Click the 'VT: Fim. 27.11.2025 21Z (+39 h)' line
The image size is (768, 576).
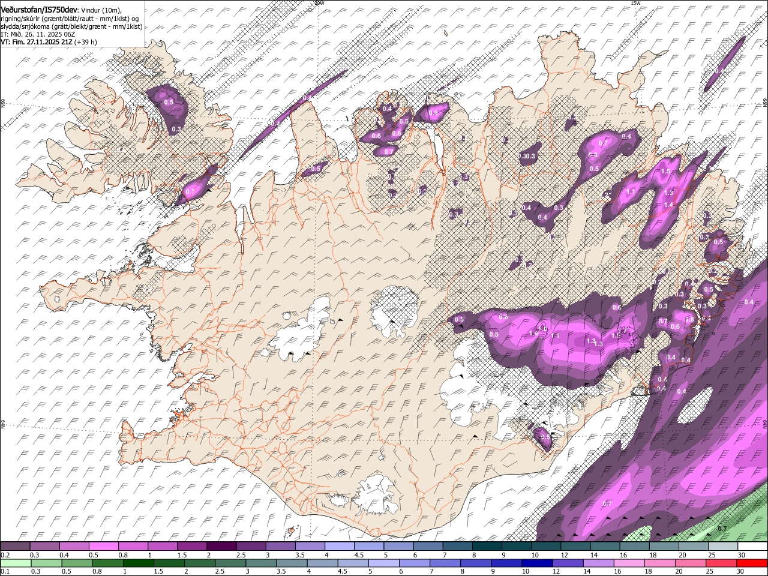(49, 42)
